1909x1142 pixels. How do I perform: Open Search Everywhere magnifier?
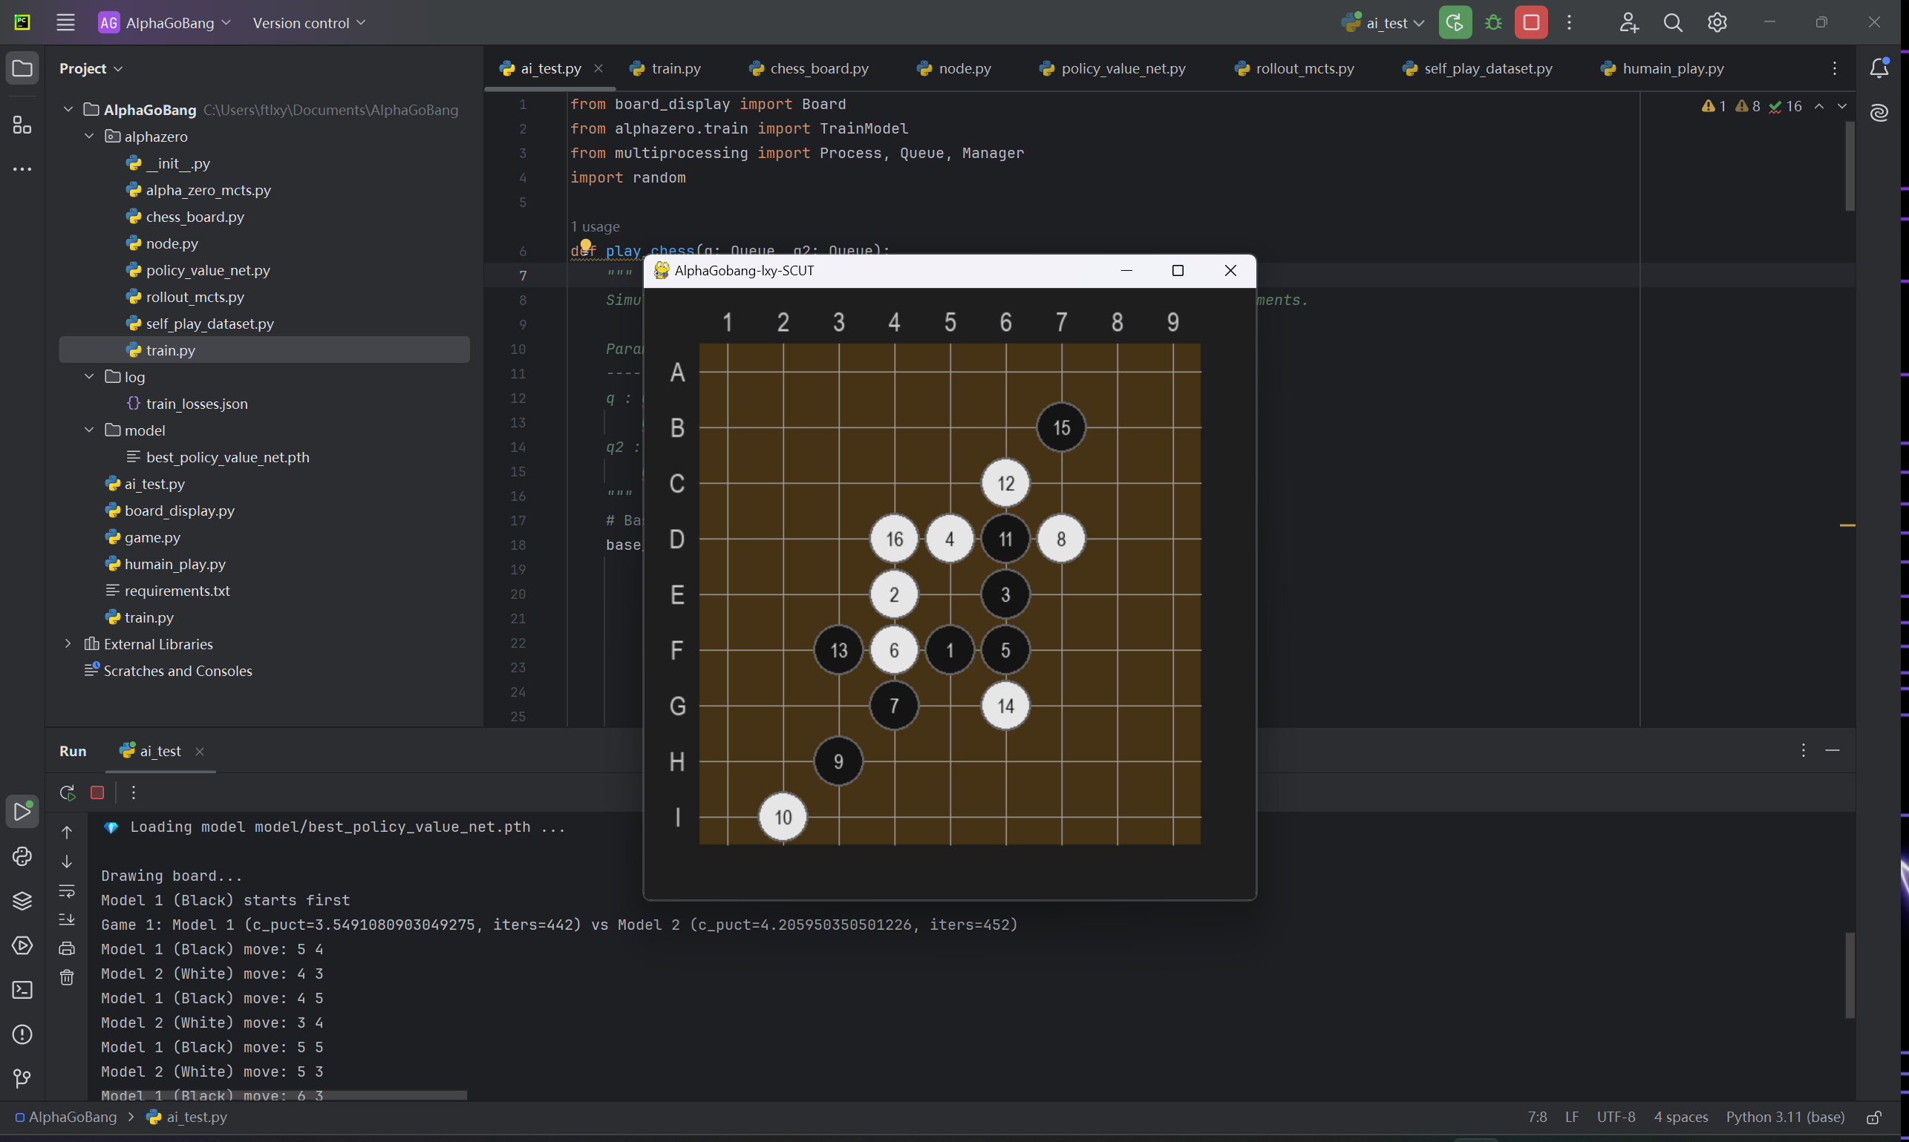tap(1673, 22)
